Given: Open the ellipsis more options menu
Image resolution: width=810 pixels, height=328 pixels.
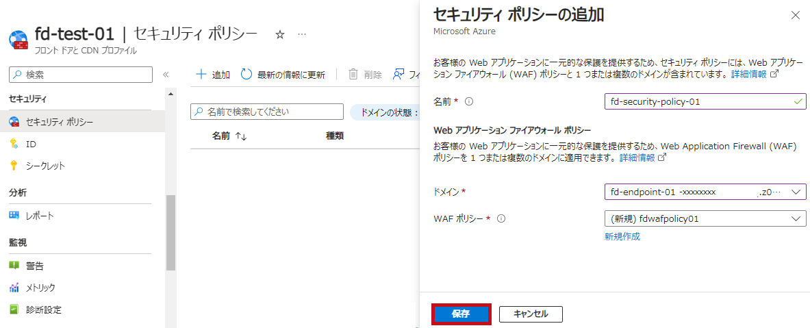Looking at the screenshot, I should (302, 35).
